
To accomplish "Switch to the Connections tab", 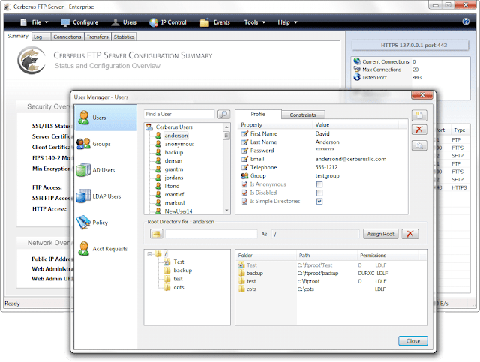I will tap(67, 37).
